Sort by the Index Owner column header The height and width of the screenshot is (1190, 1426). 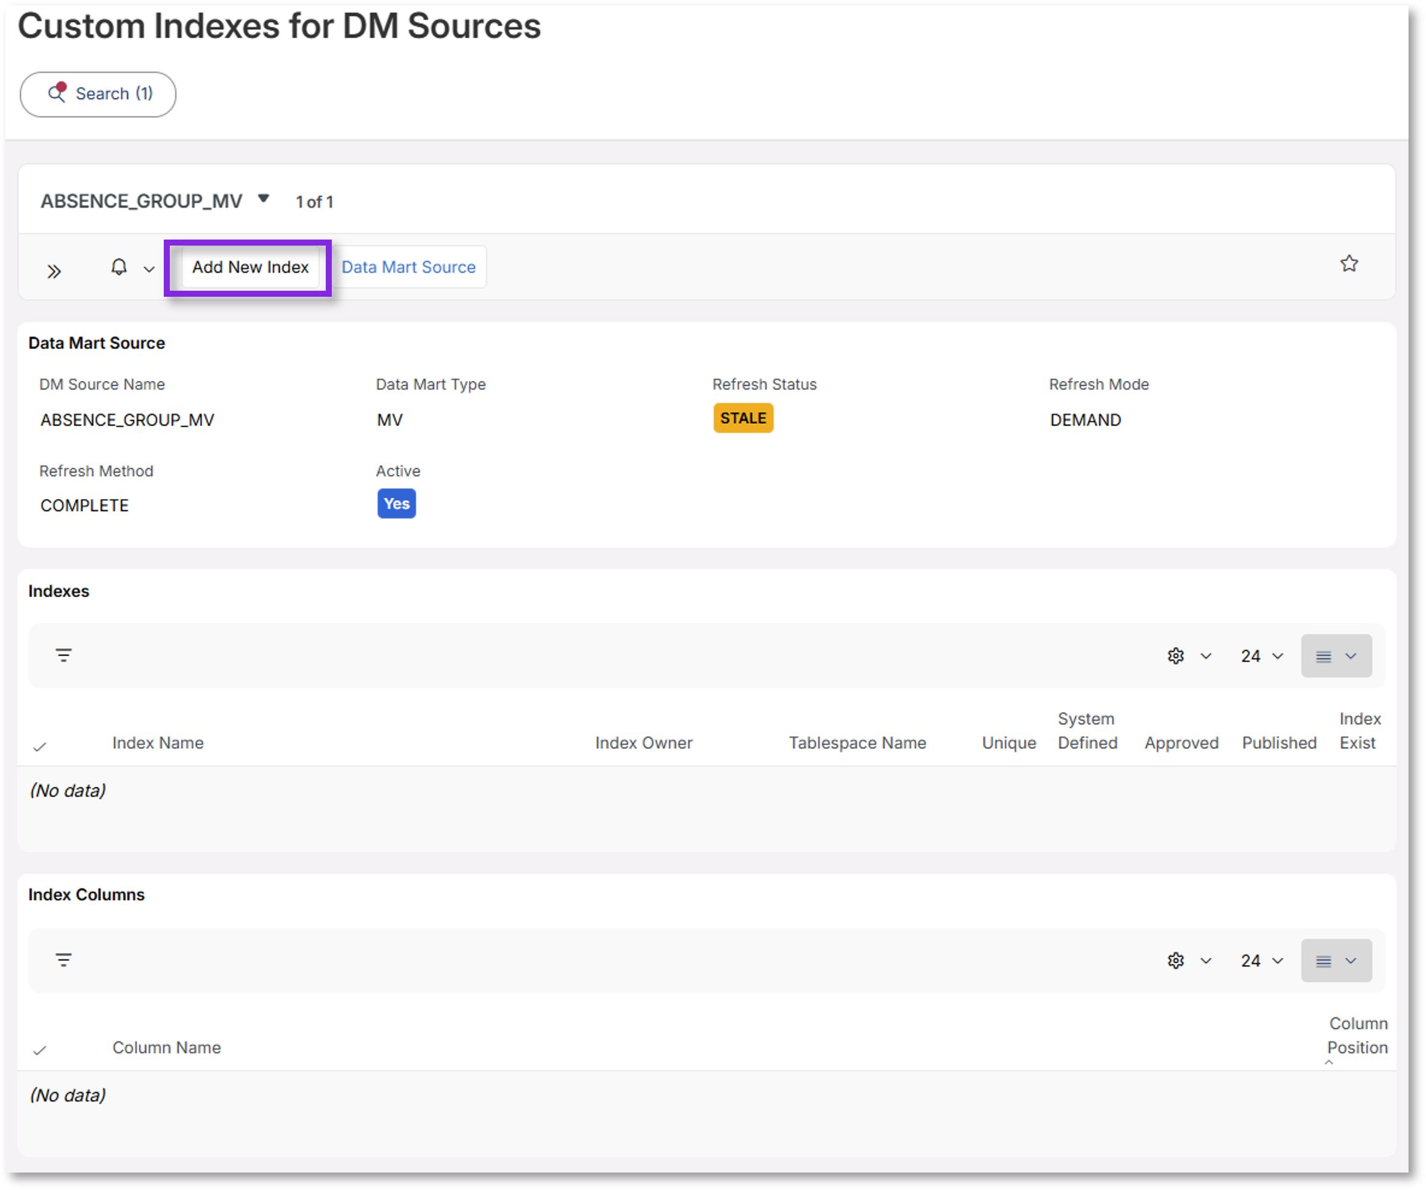pos(644,743)
